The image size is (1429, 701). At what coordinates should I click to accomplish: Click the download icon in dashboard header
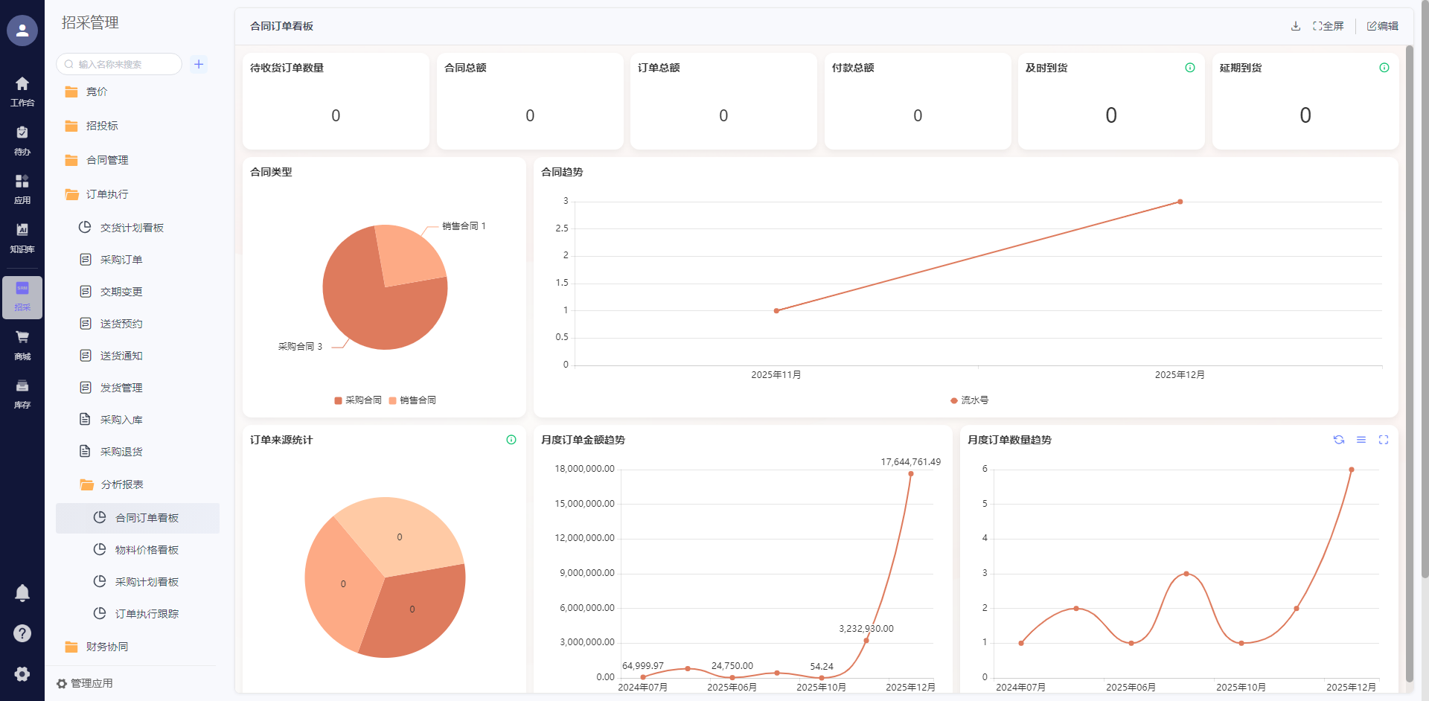tap(1296, 26)
